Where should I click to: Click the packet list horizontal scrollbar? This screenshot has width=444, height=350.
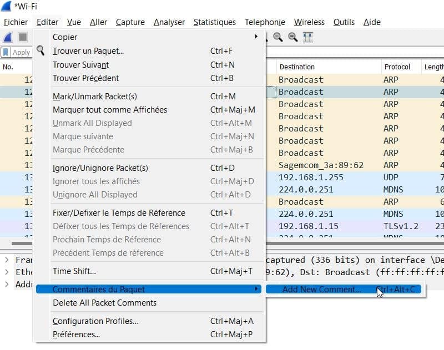[22, 243]
